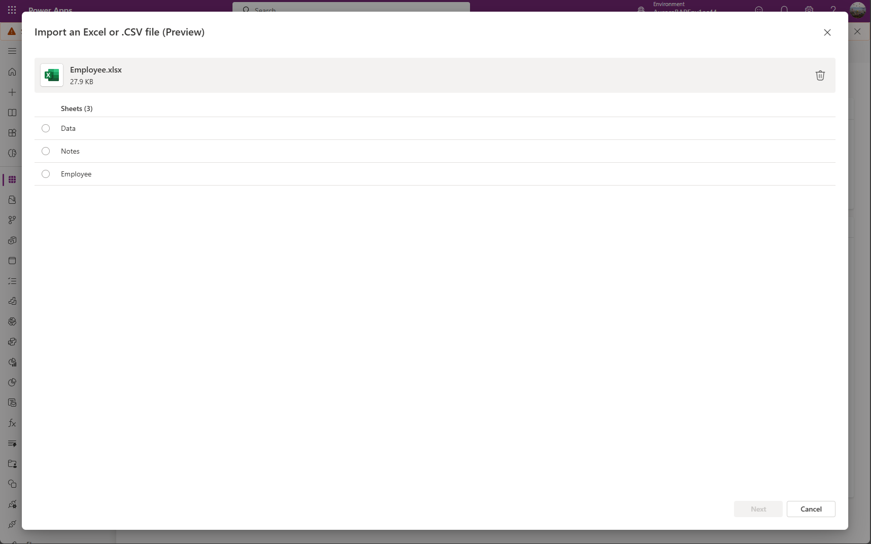Click Power Apps in the top bar
The image size is (871, 544).
pos(49,10)
